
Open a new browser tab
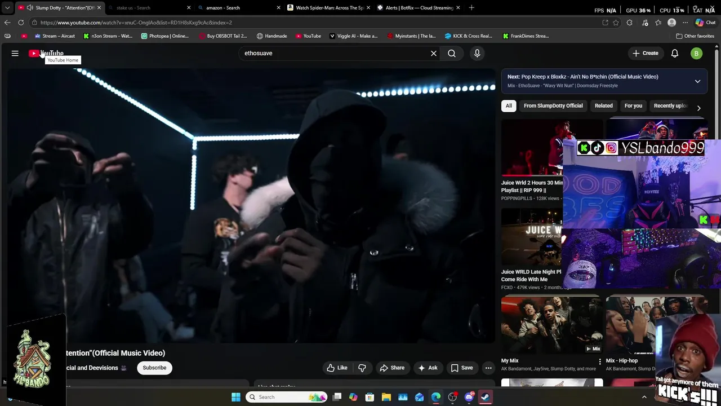(x=471, y=8)
